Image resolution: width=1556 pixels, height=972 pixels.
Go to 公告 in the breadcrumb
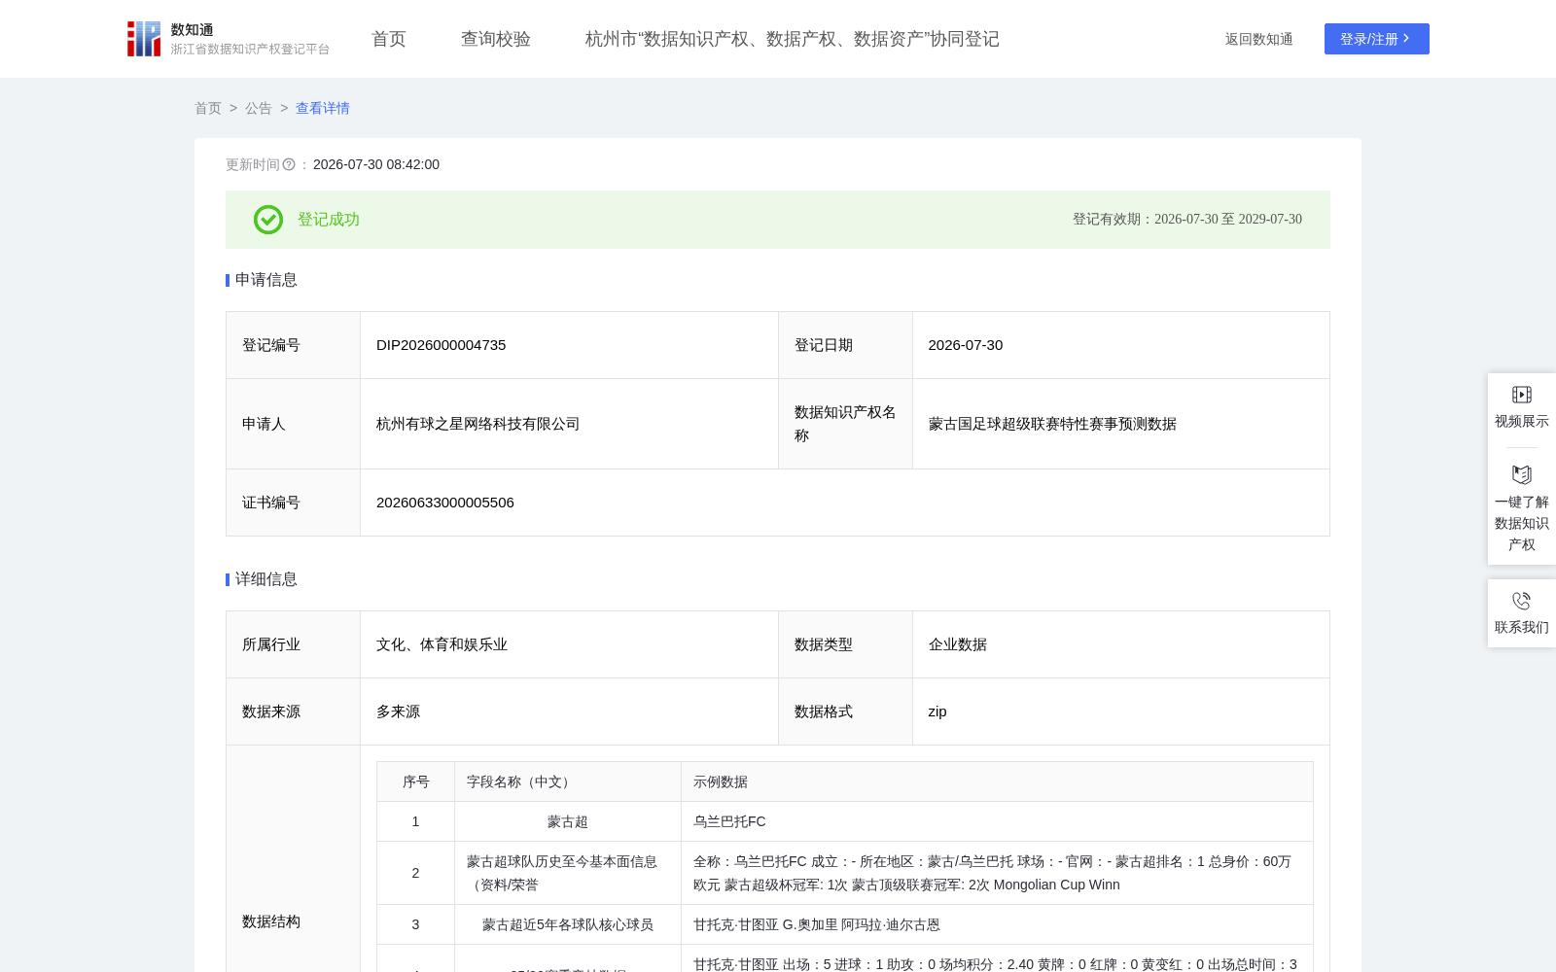[259, 108]
